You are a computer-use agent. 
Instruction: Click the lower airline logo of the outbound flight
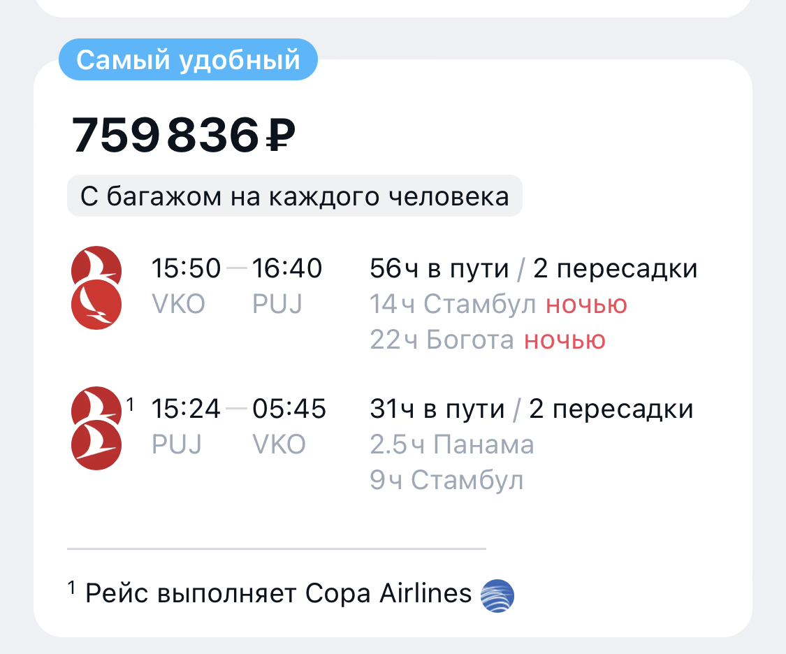[96, 305]
